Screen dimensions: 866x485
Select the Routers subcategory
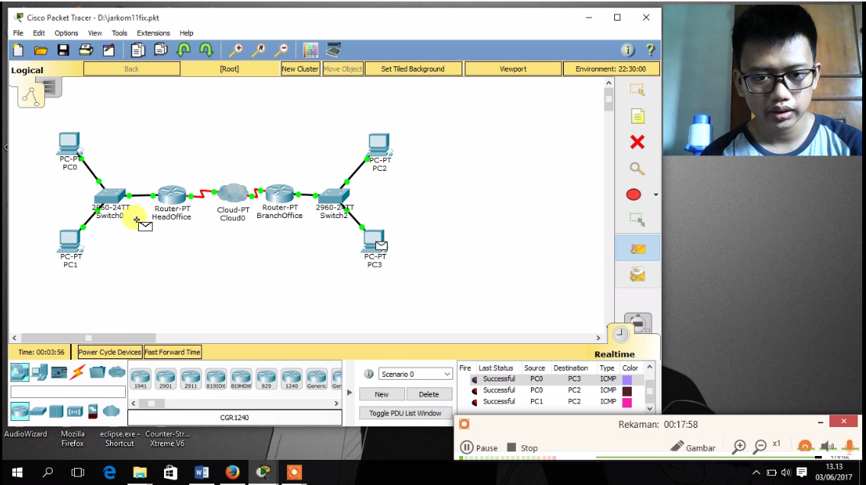pyautogui.click(x=20, y=411)
